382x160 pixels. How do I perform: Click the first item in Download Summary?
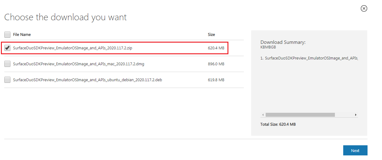[309, 58]
